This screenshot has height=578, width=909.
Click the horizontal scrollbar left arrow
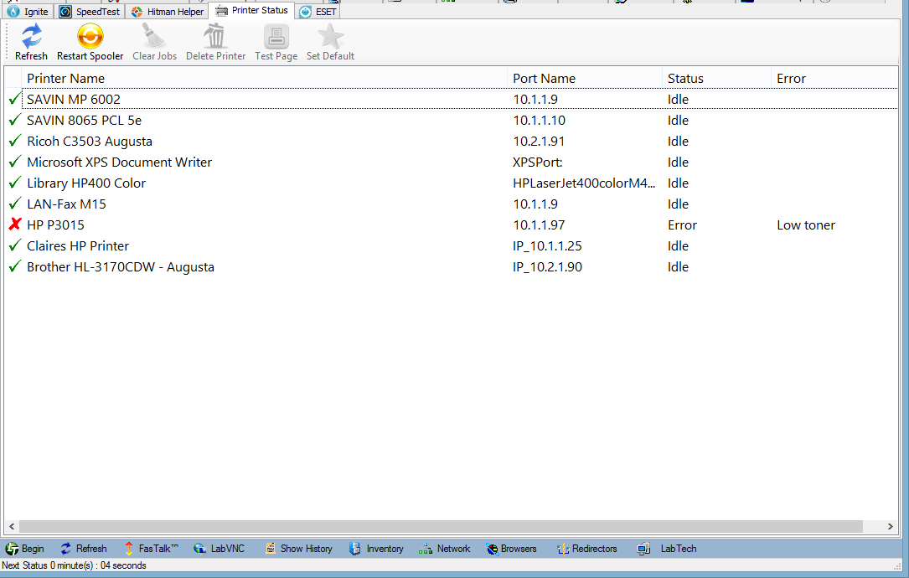pos(12,526)
